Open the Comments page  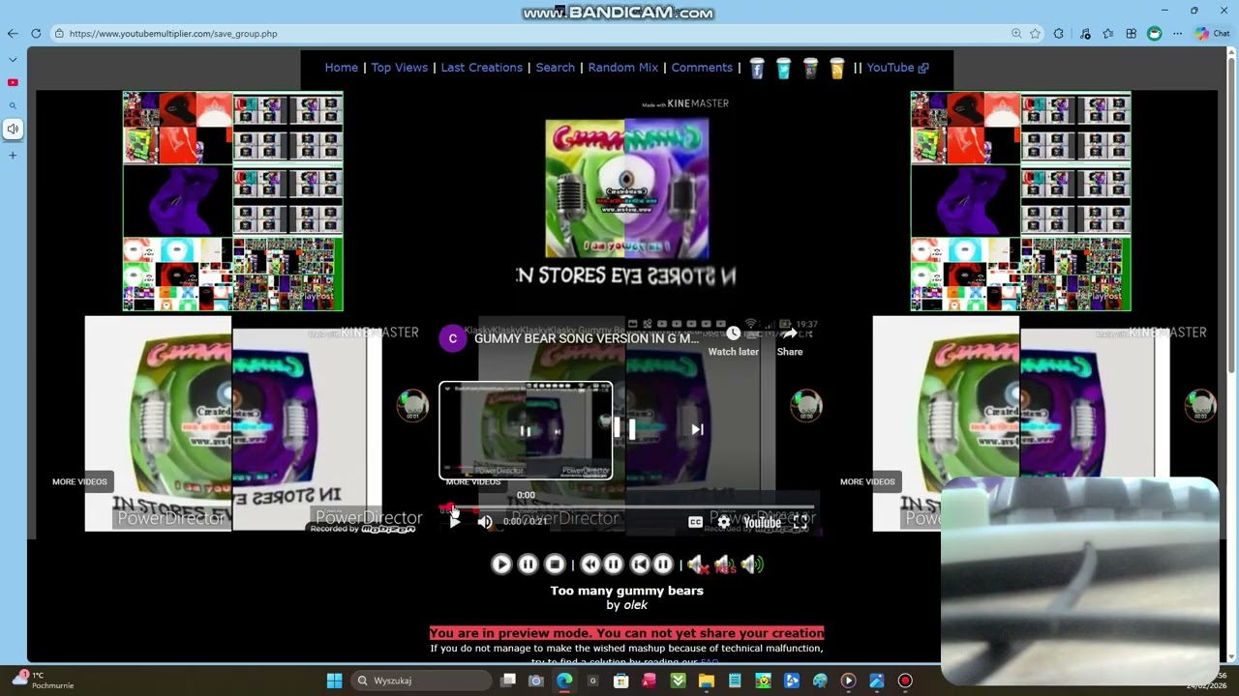tap(702, 68)
